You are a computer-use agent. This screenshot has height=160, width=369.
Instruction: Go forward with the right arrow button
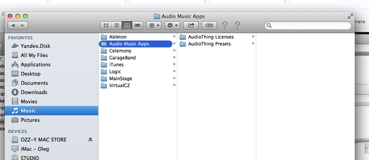(x=23, y=25)
